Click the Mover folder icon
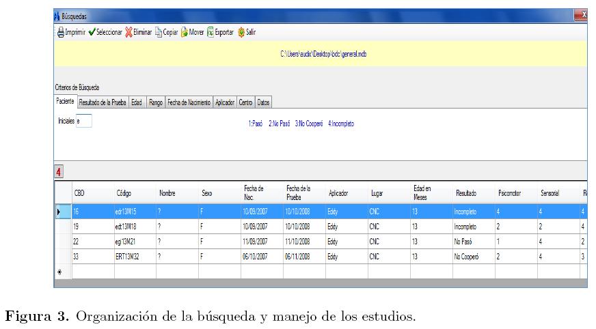 (x=184, y=32)
